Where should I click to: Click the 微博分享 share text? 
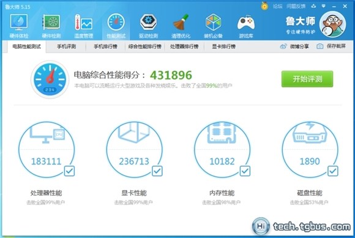(299, 46)
